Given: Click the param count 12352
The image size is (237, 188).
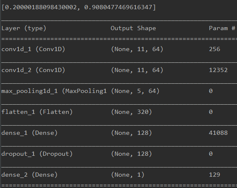Looking at the screenshot, I should pyautogui.click(x=218, y=70).
